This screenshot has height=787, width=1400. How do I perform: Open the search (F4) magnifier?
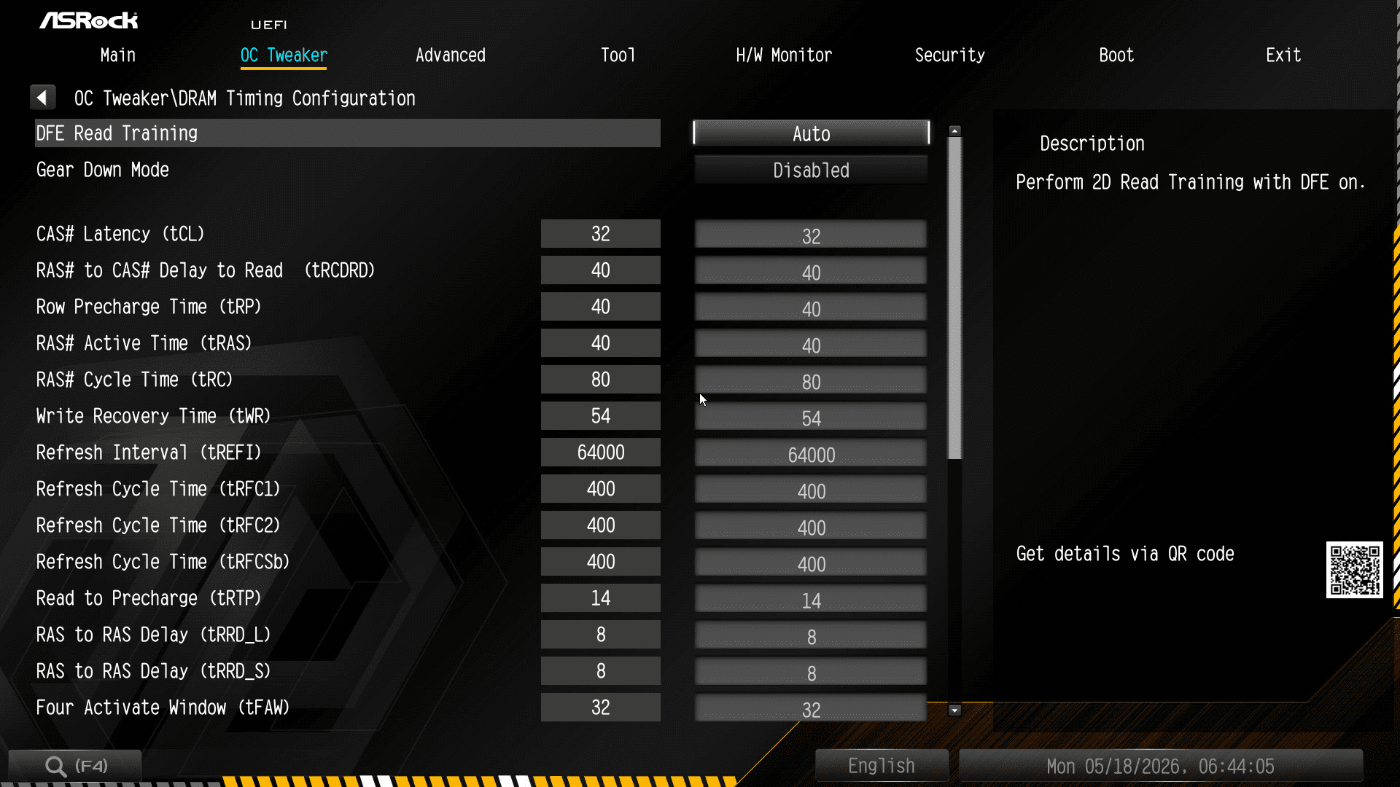75,766
